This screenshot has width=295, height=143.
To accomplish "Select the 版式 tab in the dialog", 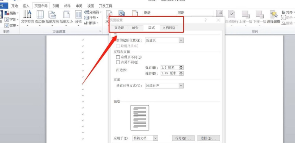I will [151, 28].
